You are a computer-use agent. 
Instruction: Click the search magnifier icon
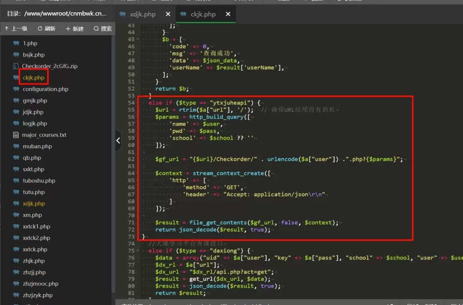point(96,28)
